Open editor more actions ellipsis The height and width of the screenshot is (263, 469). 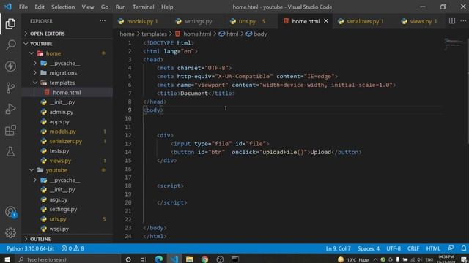[463, 21]
